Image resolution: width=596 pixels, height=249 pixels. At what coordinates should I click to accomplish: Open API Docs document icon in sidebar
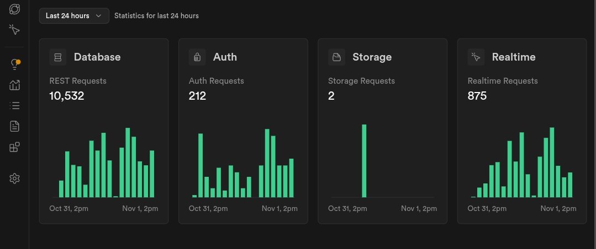(x=14, y=126)
